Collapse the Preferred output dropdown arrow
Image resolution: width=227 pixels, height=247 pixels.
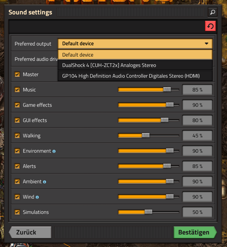(207, 43)
